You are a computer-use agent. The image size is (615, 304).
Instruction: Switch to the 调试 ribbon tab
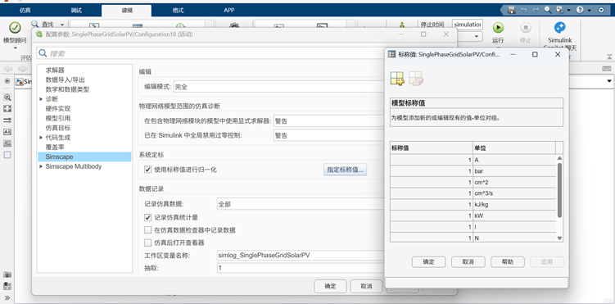(x=77, y=10)
